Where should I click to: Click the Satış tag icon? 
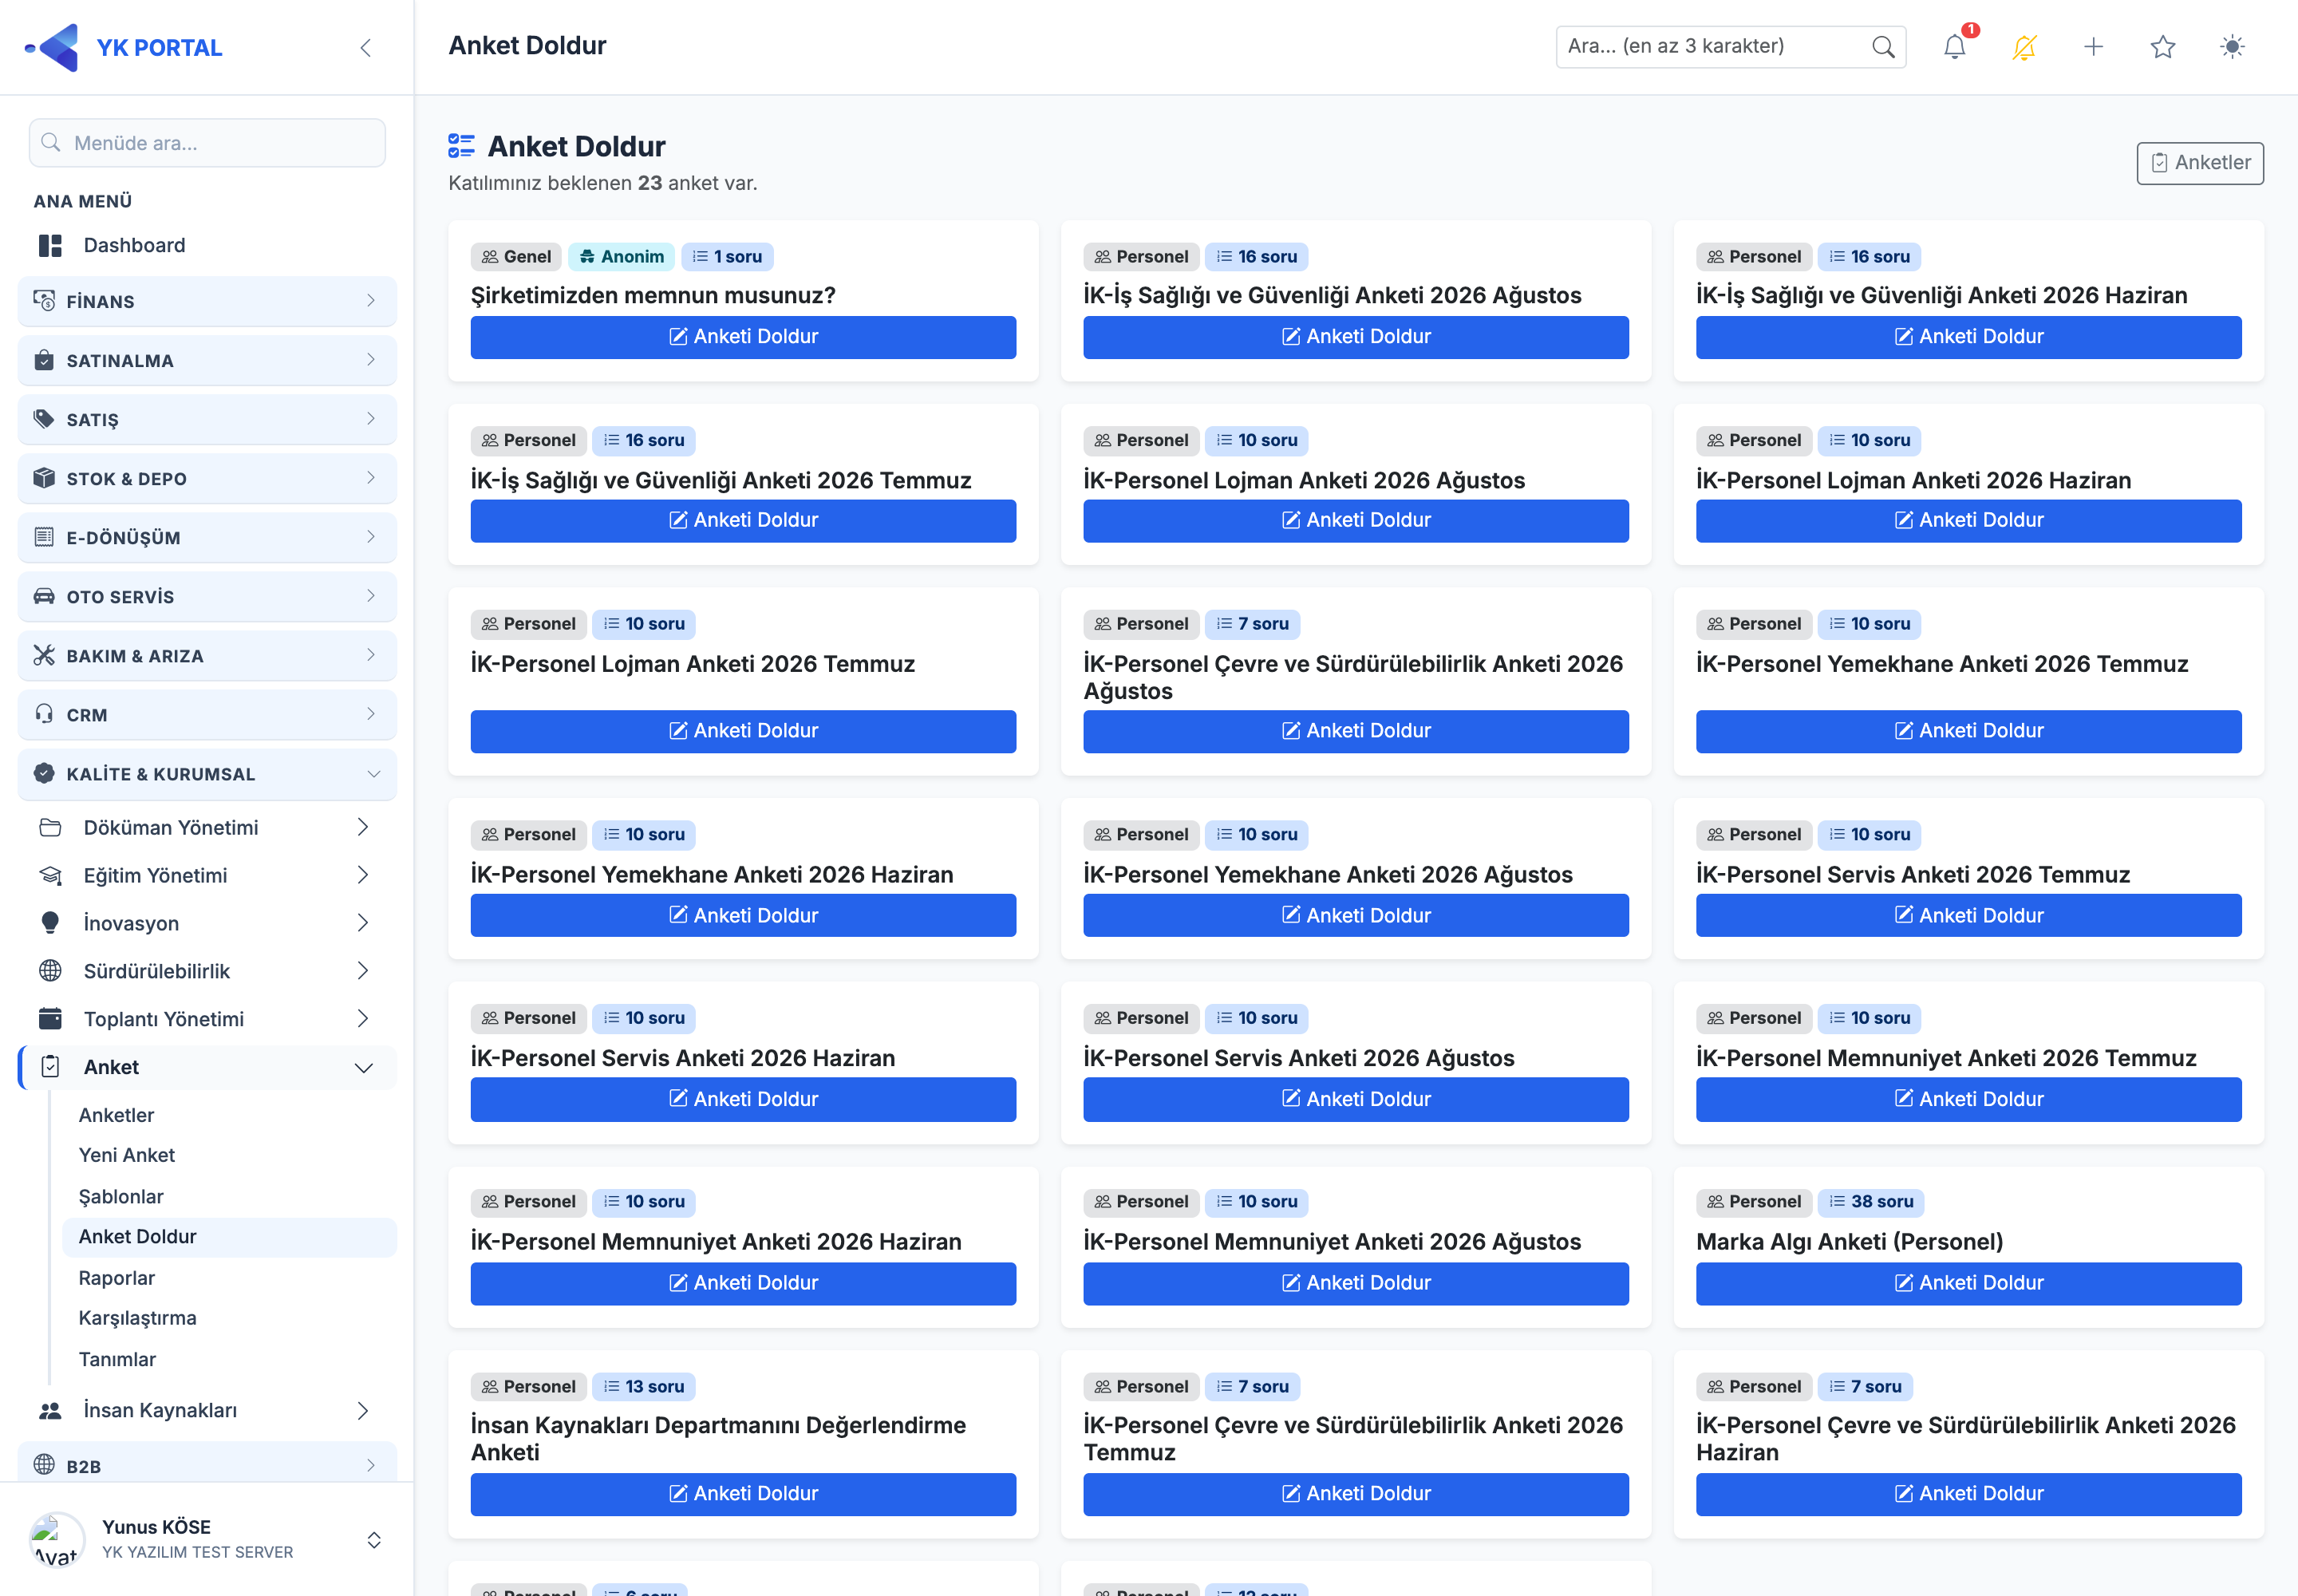44,419
